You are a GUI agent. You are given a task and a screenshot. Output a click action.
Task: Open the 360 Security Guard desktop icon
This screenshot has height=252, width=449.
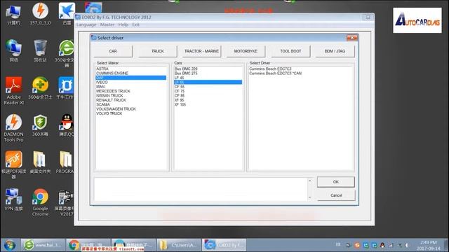point(40,88)
